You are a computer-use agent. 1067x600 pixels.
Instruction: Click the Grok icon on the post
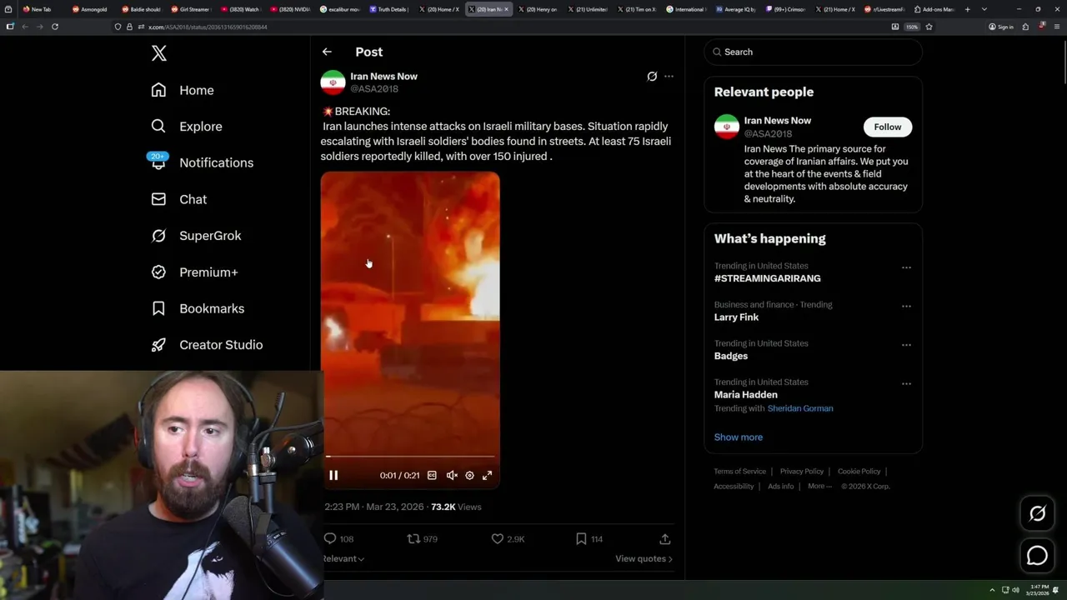[652, 76]
